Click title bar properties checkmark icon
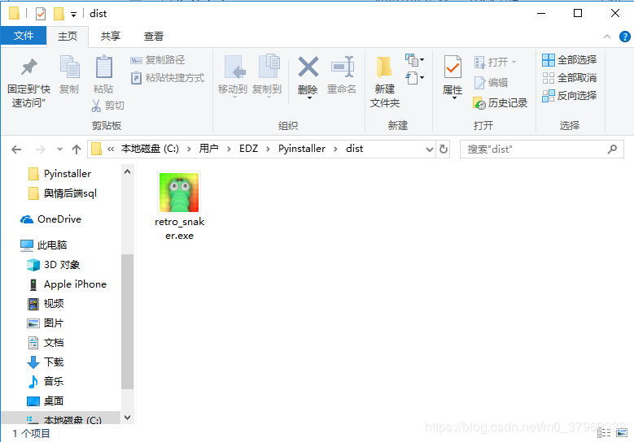Viewport: 634px width, 442px height. pos(41,14)
